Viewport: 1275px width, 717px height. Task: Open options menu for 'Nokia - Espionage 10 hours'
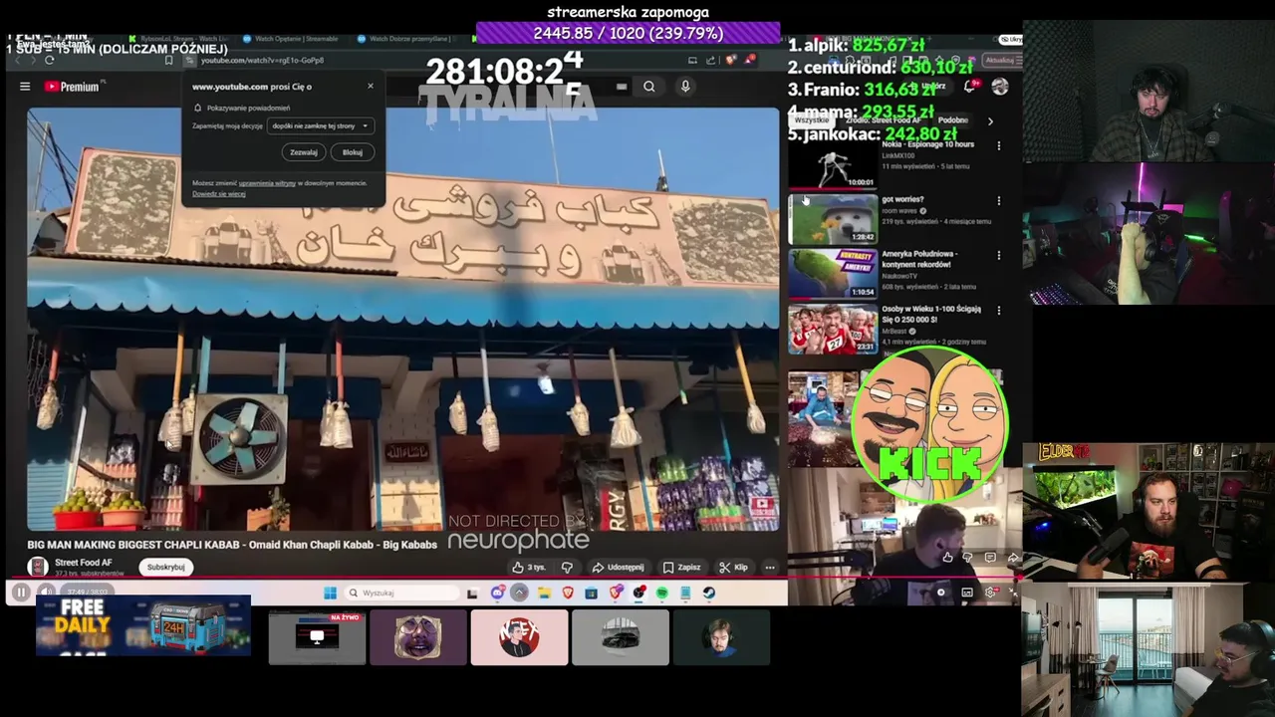click(x=999, y=145)
